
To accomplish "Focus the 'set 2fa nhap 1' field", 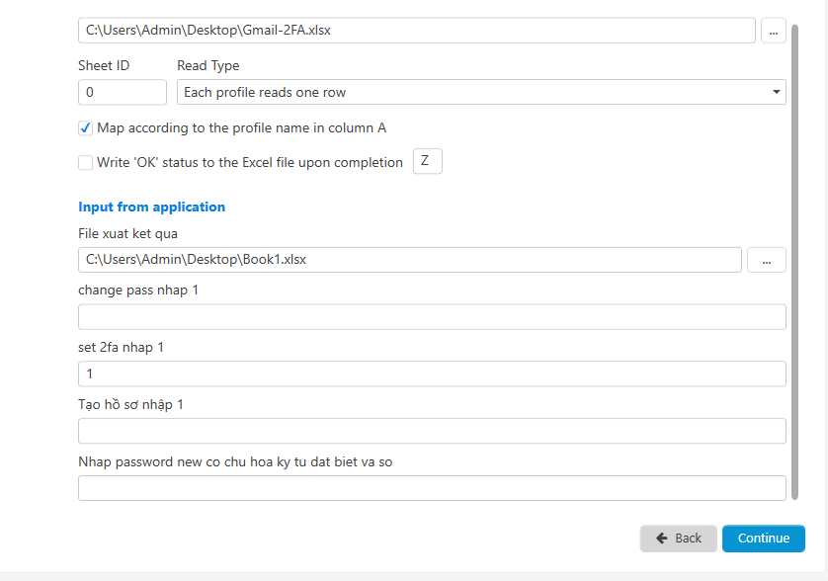I will tap(432, 374).
